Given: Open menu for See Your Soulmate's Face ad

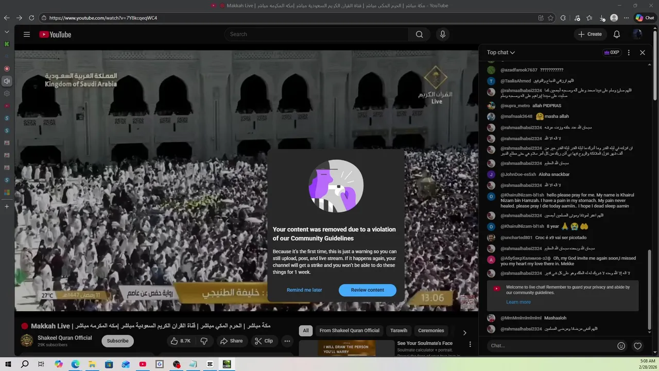Looking at the screenshot, I should (x=470, y=344).
